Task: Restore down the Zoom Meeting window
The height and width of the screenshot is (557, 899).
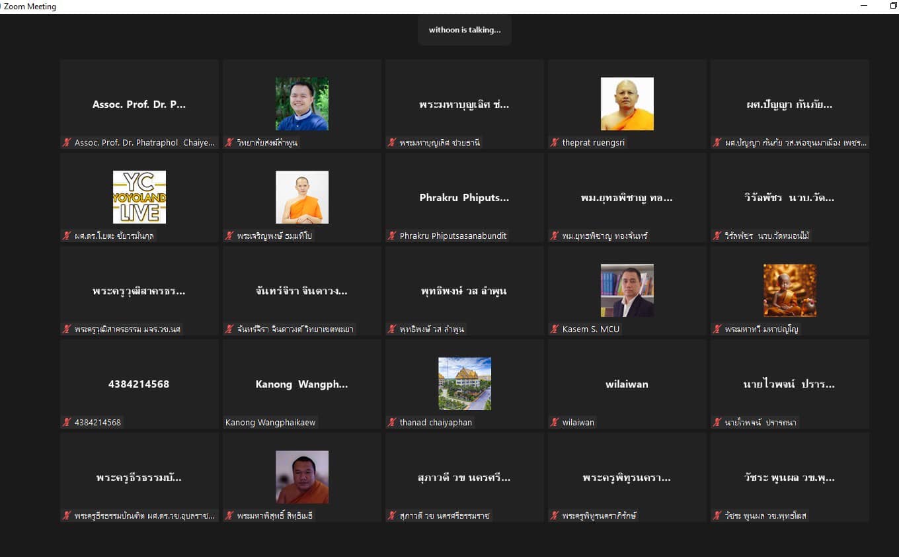Action: (x=894, y=6)
